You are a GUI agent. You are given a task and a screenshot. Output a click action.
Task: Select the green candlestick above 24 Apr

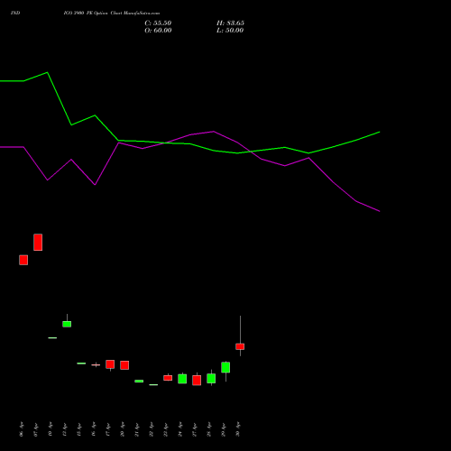pos(182,379)
